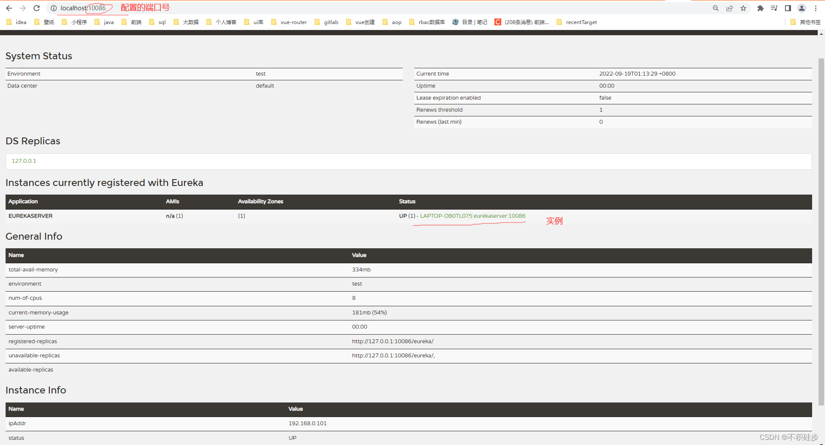
Task: Open the 前端 bookmark folder
Action: tap(132, 22)
